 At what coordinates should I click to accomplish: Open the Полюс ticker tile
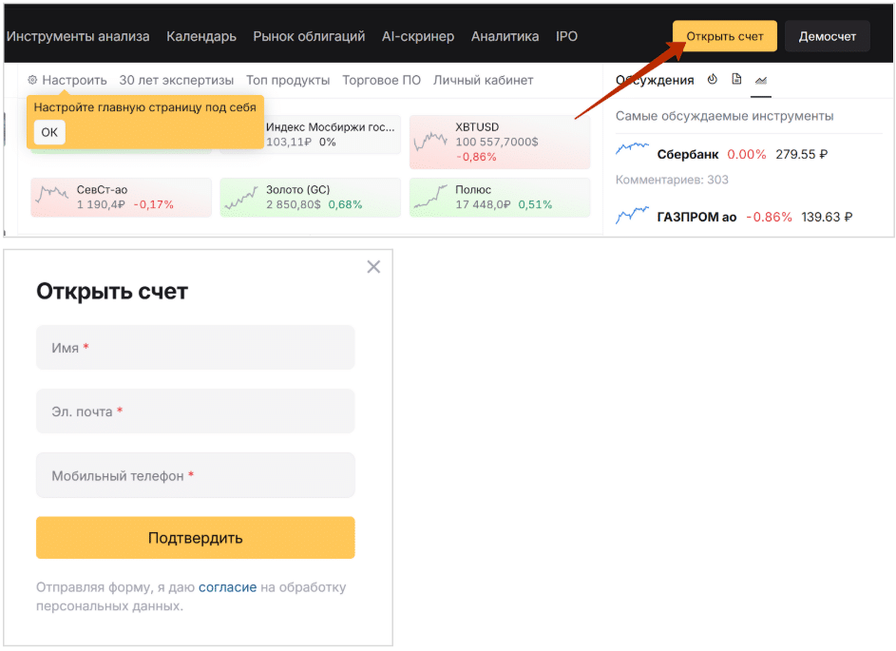point(500,197)
